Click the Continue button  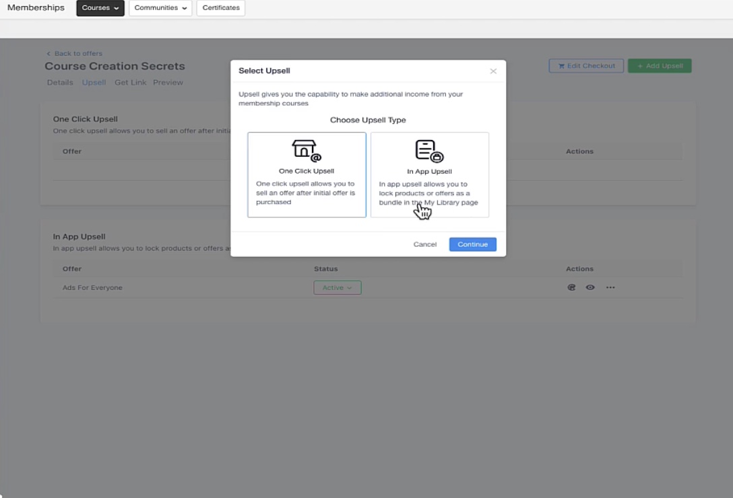pos(473,244)
